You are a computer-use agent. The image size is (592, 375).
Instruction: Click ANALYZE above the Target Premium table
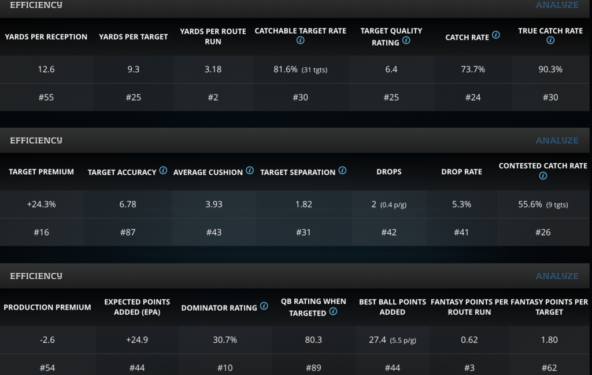(x=557, y=141)
